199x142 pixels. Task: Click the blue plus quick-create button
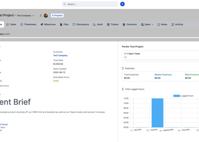click(x=122, y=4)
